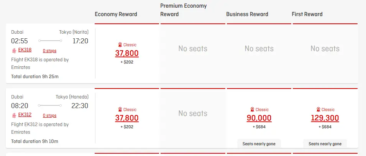Select the Premium Economy Reward column header
Image resolution: width=366 pixels, height=156 pixels.
(x=184, y=10)
